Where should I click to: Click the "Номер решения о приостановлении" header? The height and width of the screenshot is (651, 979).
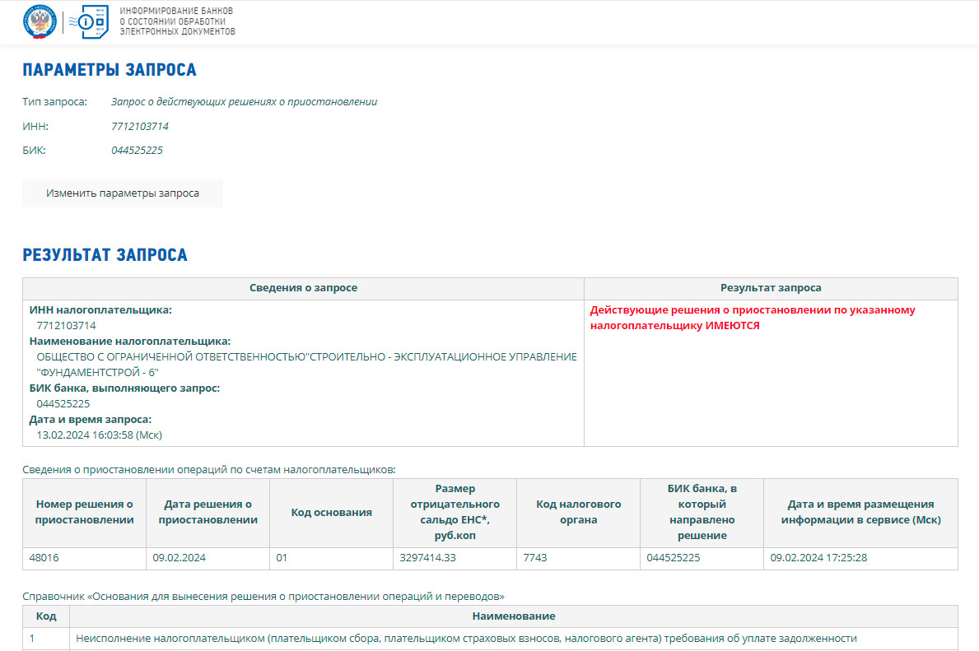click(x=84, y=512)
